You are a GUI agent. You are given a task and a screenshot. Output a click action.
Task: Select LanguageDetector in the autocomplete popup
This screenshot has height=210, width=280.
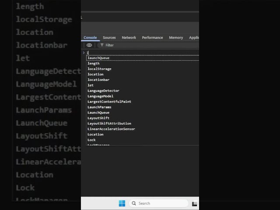point(143,91)
